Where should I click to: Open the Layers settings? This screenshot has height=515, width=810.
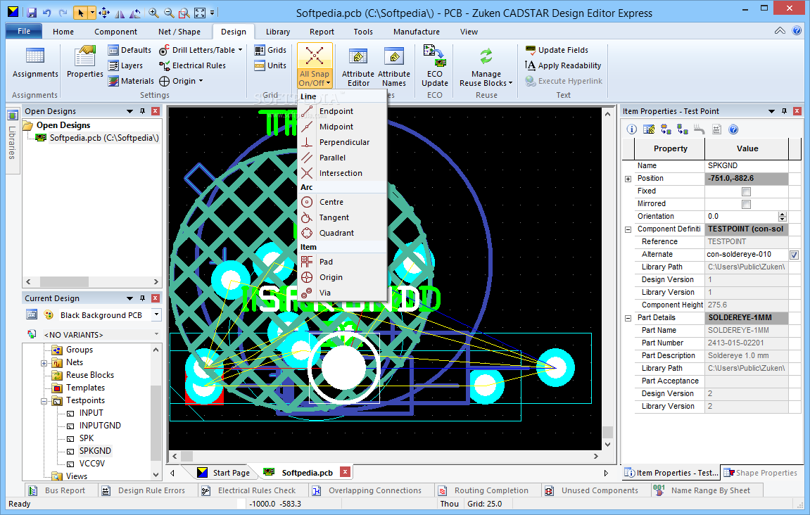(x=125, y=65)
